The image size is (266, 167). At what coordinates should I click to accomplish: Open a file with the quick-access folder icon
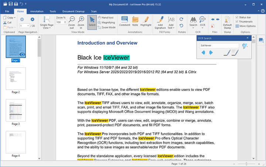tap(5, 4)
